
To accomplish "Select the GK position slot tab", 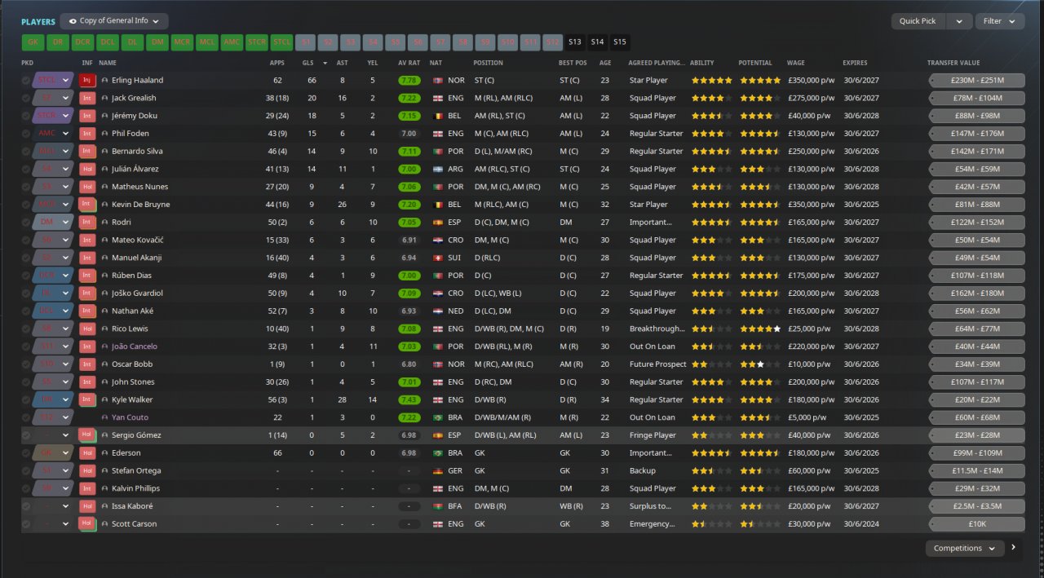I will point(33,42).
